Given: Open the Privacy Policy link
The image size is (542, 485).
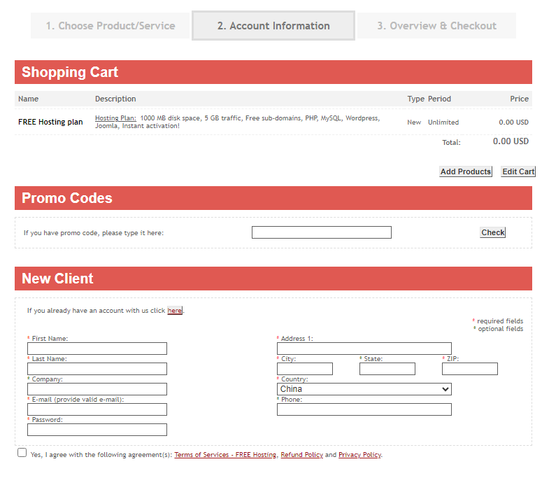Looking at the screenshot, I should [359, 455].
